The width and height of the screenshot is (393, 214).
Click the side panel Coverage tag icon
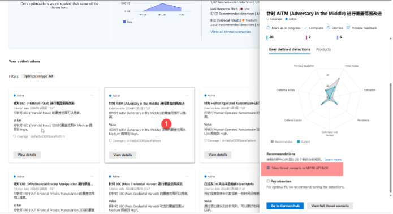[267, 19]
